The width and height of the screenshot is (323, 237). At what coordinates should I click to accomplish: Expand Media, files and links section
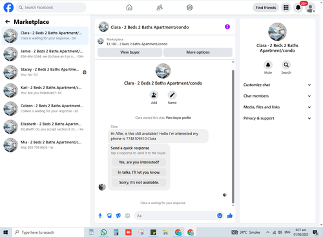[277, 107]
